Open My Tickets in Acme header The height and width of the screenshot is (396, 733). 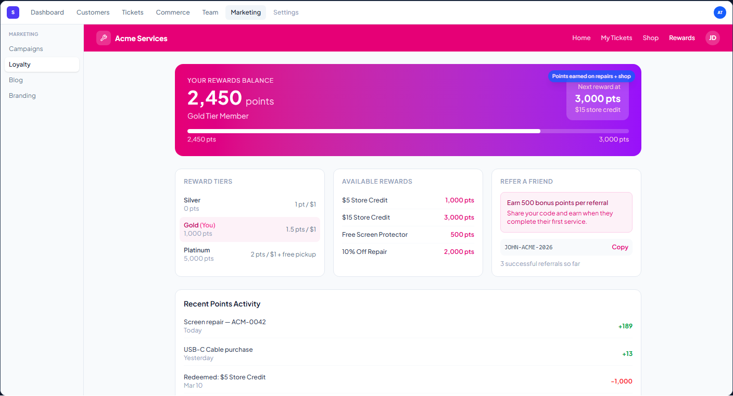pos(616,38)
